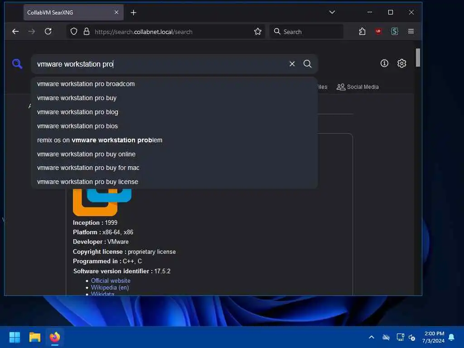Reload the current page
The image size is (464, 348).
(48, 31)
